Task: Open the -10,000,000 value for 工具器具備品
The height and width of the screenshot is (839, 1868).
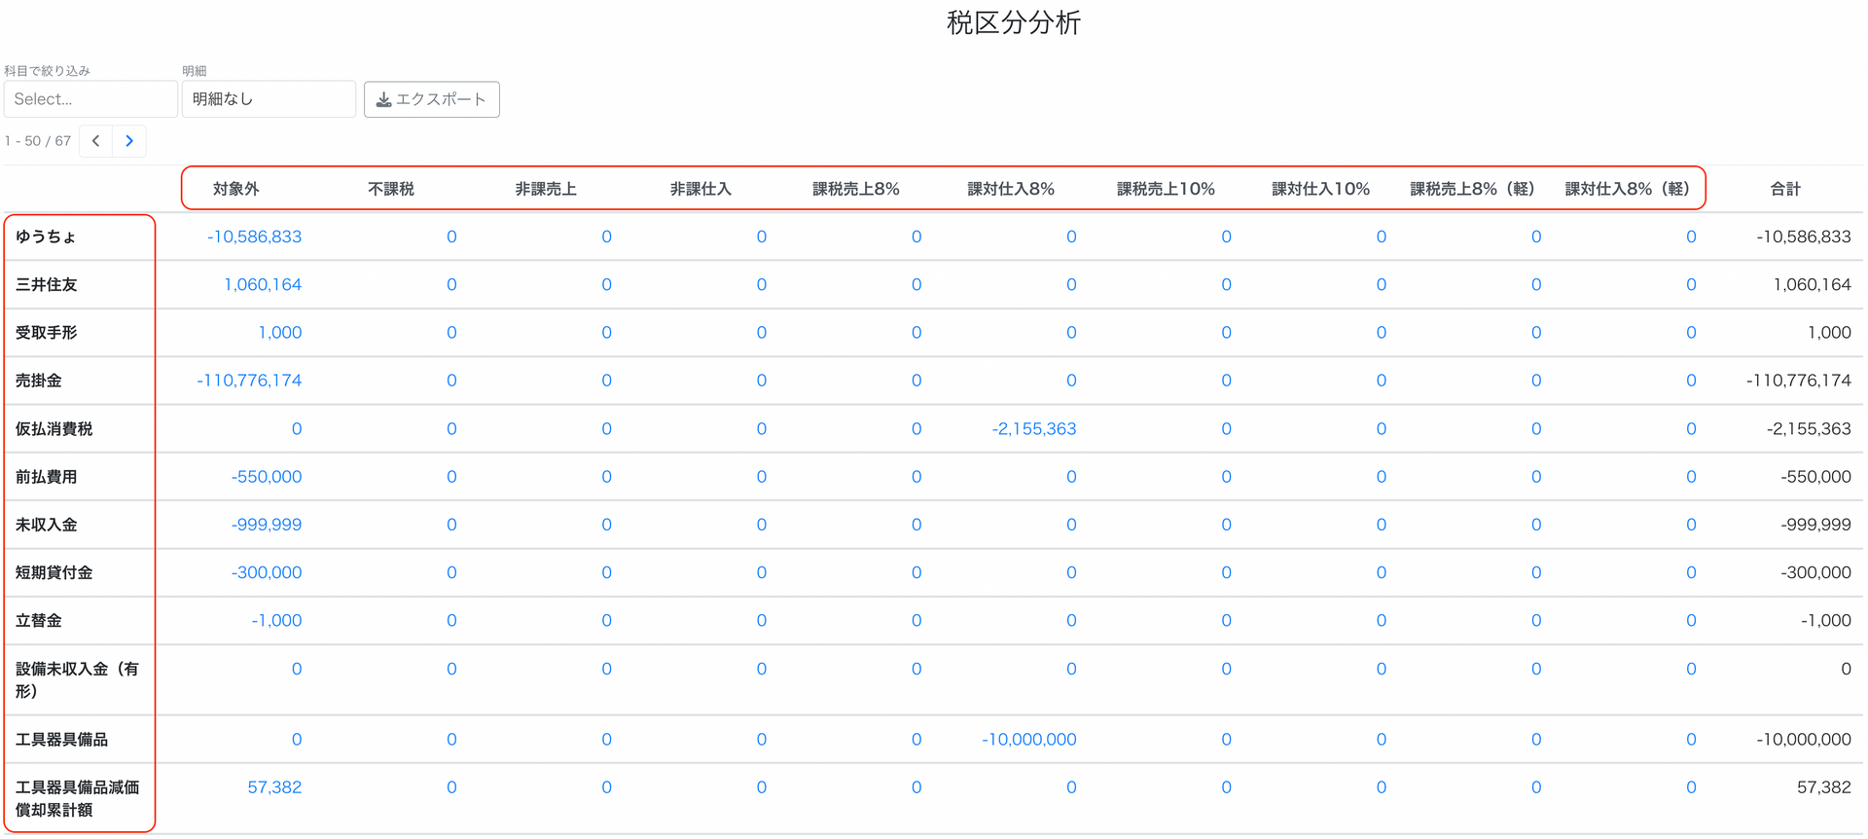Action: click(1029, 740)
